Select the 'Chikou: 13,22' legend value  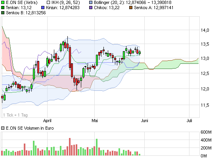click(107, 8)
